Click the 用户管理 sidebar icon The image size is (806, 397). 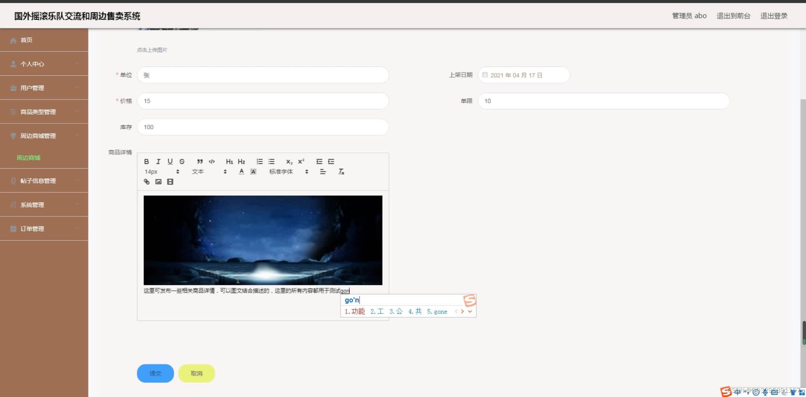13,88
